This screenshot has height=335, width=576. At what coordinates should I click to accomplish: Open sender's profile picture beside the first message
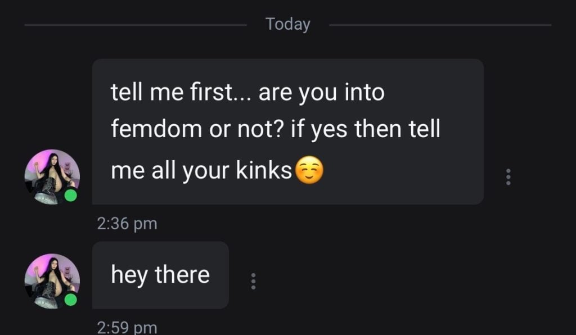(52, 176)
